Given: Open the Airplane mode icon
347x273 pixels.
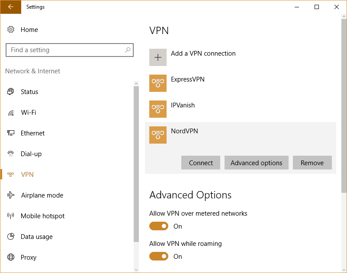Looking at the screenshot, I should click(11, 195).
